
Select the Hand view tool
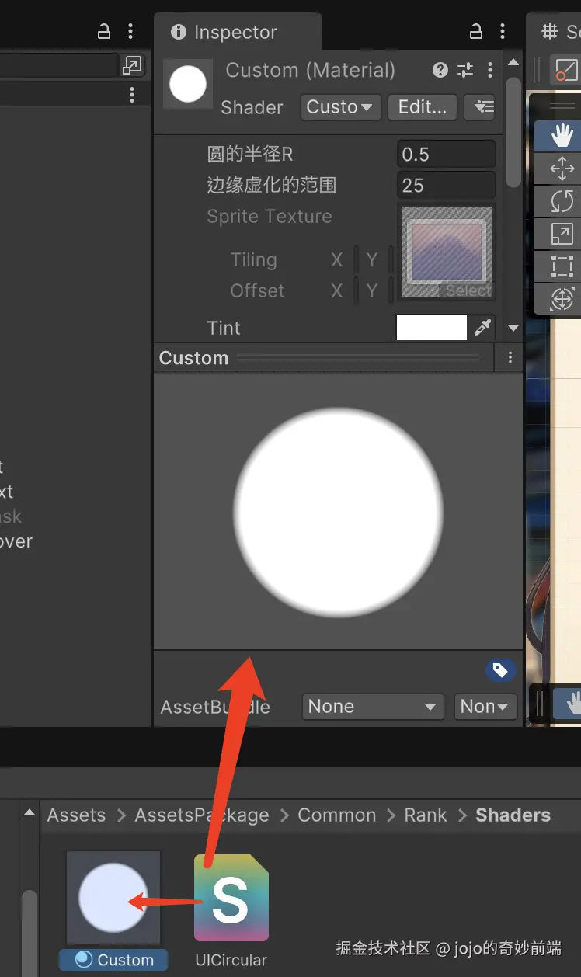(x=561, y=137)
